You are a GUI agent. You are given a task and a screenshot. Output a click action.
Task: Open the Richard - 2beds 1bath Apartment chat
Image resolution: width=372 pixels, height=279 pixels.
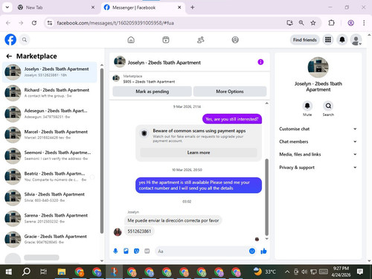coord(50,93)
